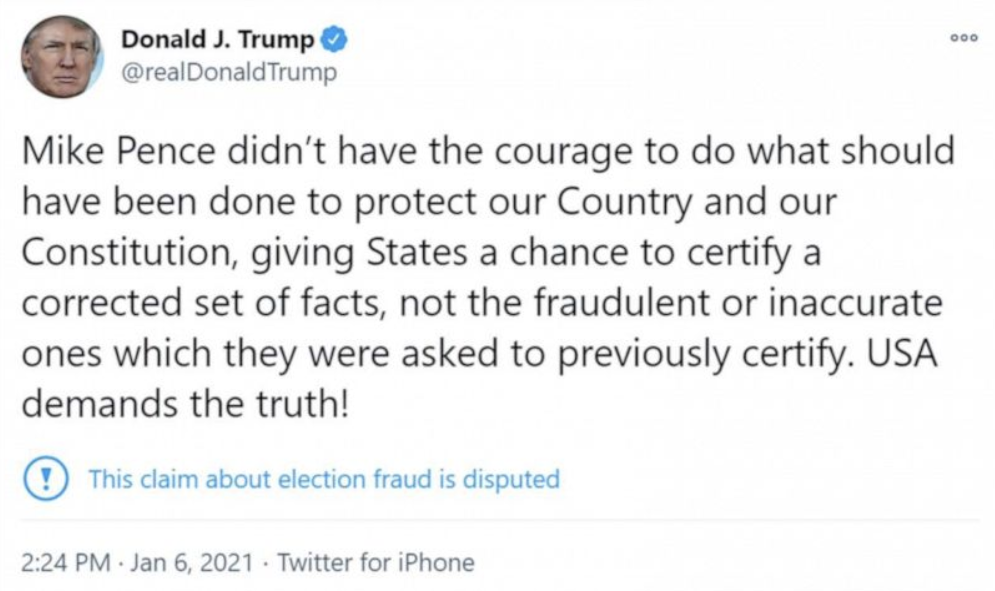Open the profile picture avatar
This screenshot has height=591, width=995.
click(62, 56)
